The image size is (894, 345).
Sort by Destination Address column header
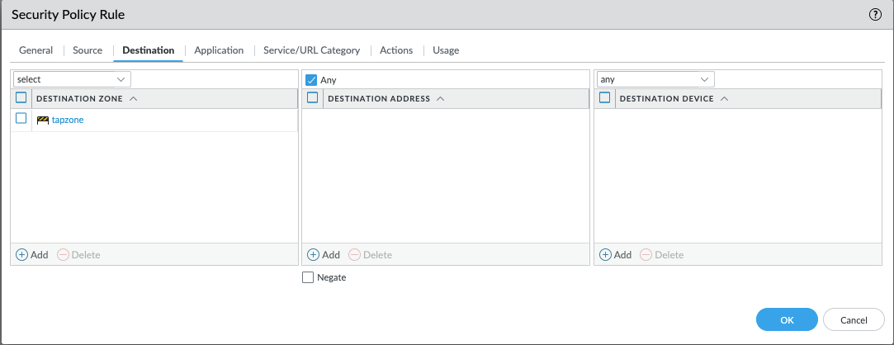coord(379,99)
